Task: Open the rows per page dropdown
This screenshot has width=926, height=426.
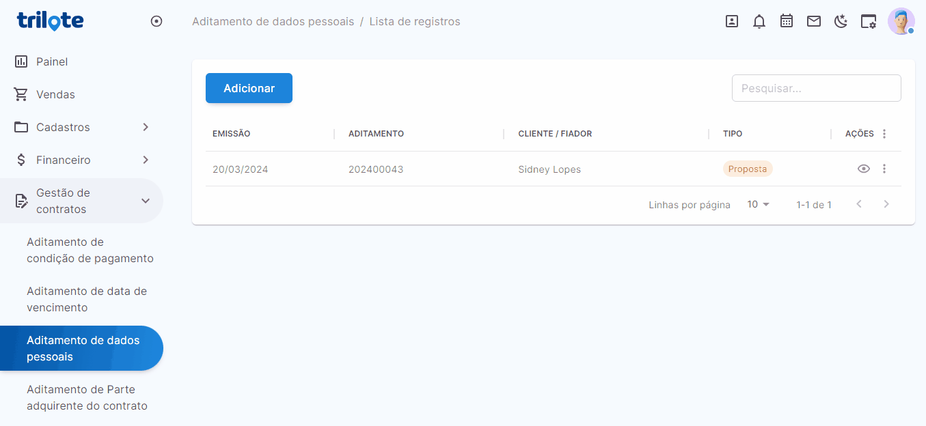Action: (758, 204)
